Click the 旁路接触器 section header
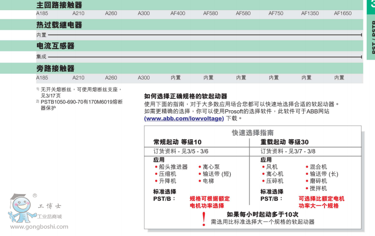The width and height of the screenshot is (375, 236). point(55,68)
